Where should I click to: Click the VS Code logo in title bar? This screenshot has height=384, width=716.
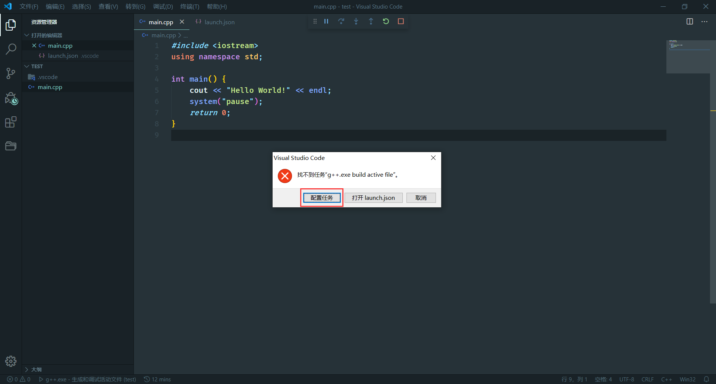8,6
